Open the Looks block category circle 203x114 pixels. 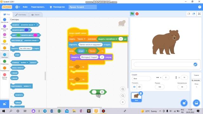click(4, 26)
